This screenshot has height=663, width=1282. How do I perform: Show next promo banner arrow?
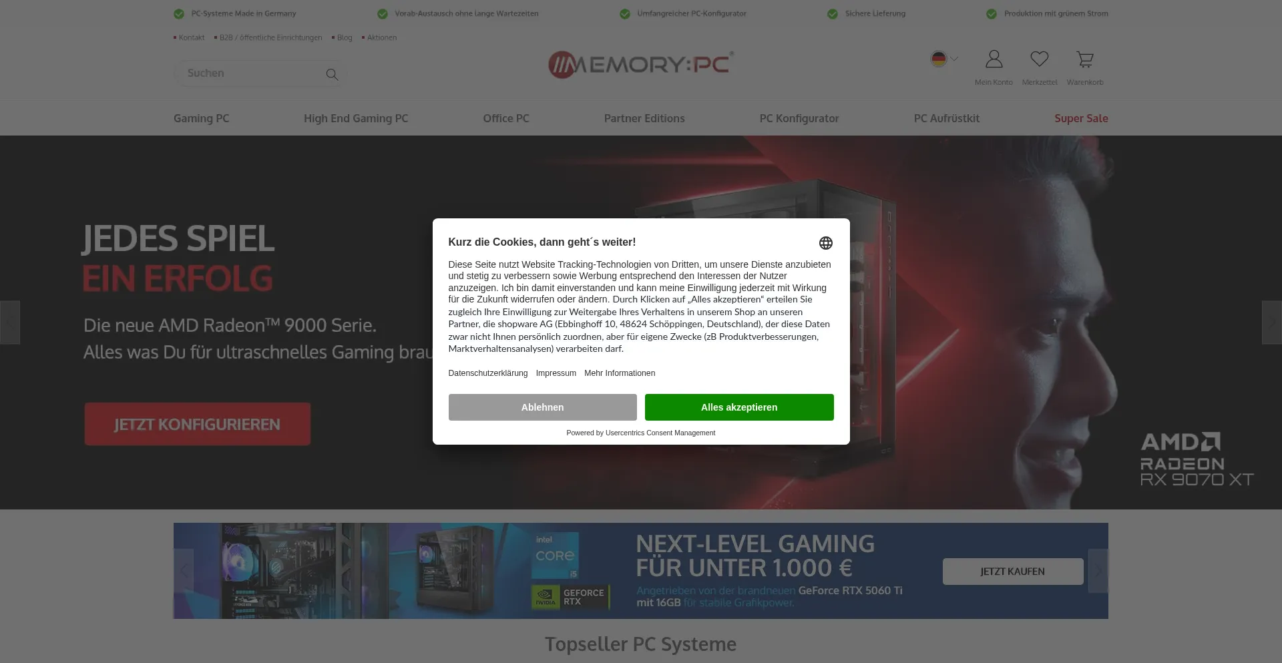tap(1098, 571)
